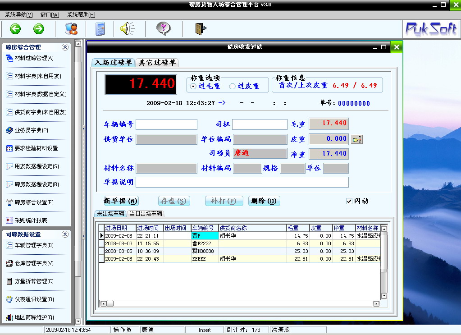Toggle the 闪动 checkbox
Screen dimensions: 461x335
pos(349,201)
